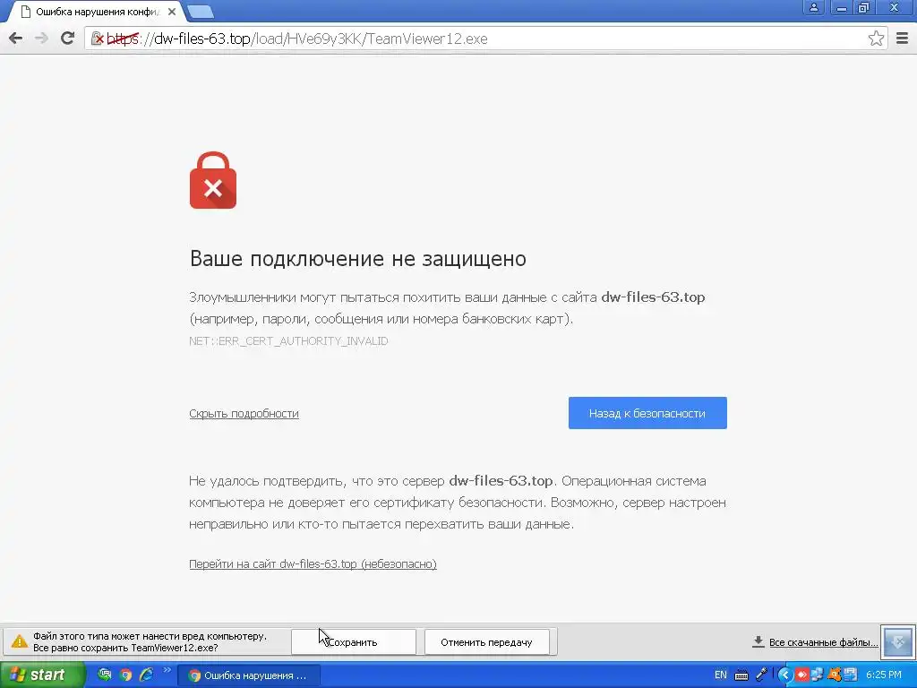The image size is (917, 688).
Task: Select the 'Ошибка нарушения конфи...' browser tab
Action: click(x=97, y=12)
